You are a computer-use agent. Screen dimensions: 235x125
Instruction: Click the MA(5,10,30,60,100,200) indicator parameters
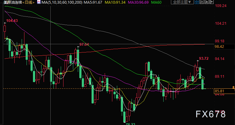(x=61, y=2)
